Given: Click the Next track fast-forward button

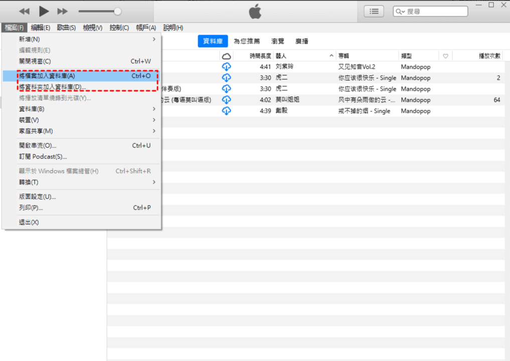Looking at the screenshot, I should pos(63,12).
